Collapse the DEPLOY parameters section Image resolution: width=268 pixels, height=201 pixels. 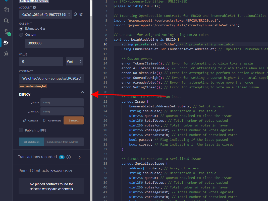point(82,92)
